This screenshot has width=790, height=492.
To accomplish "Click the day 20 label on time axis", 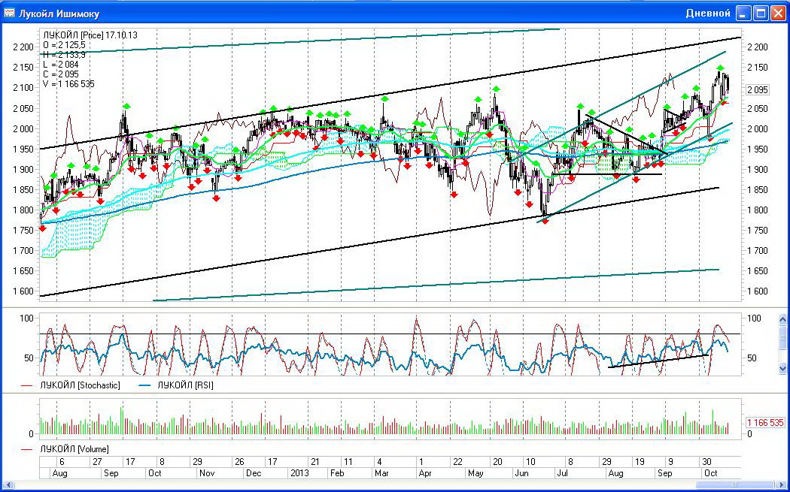I will [x=497, y=462].
